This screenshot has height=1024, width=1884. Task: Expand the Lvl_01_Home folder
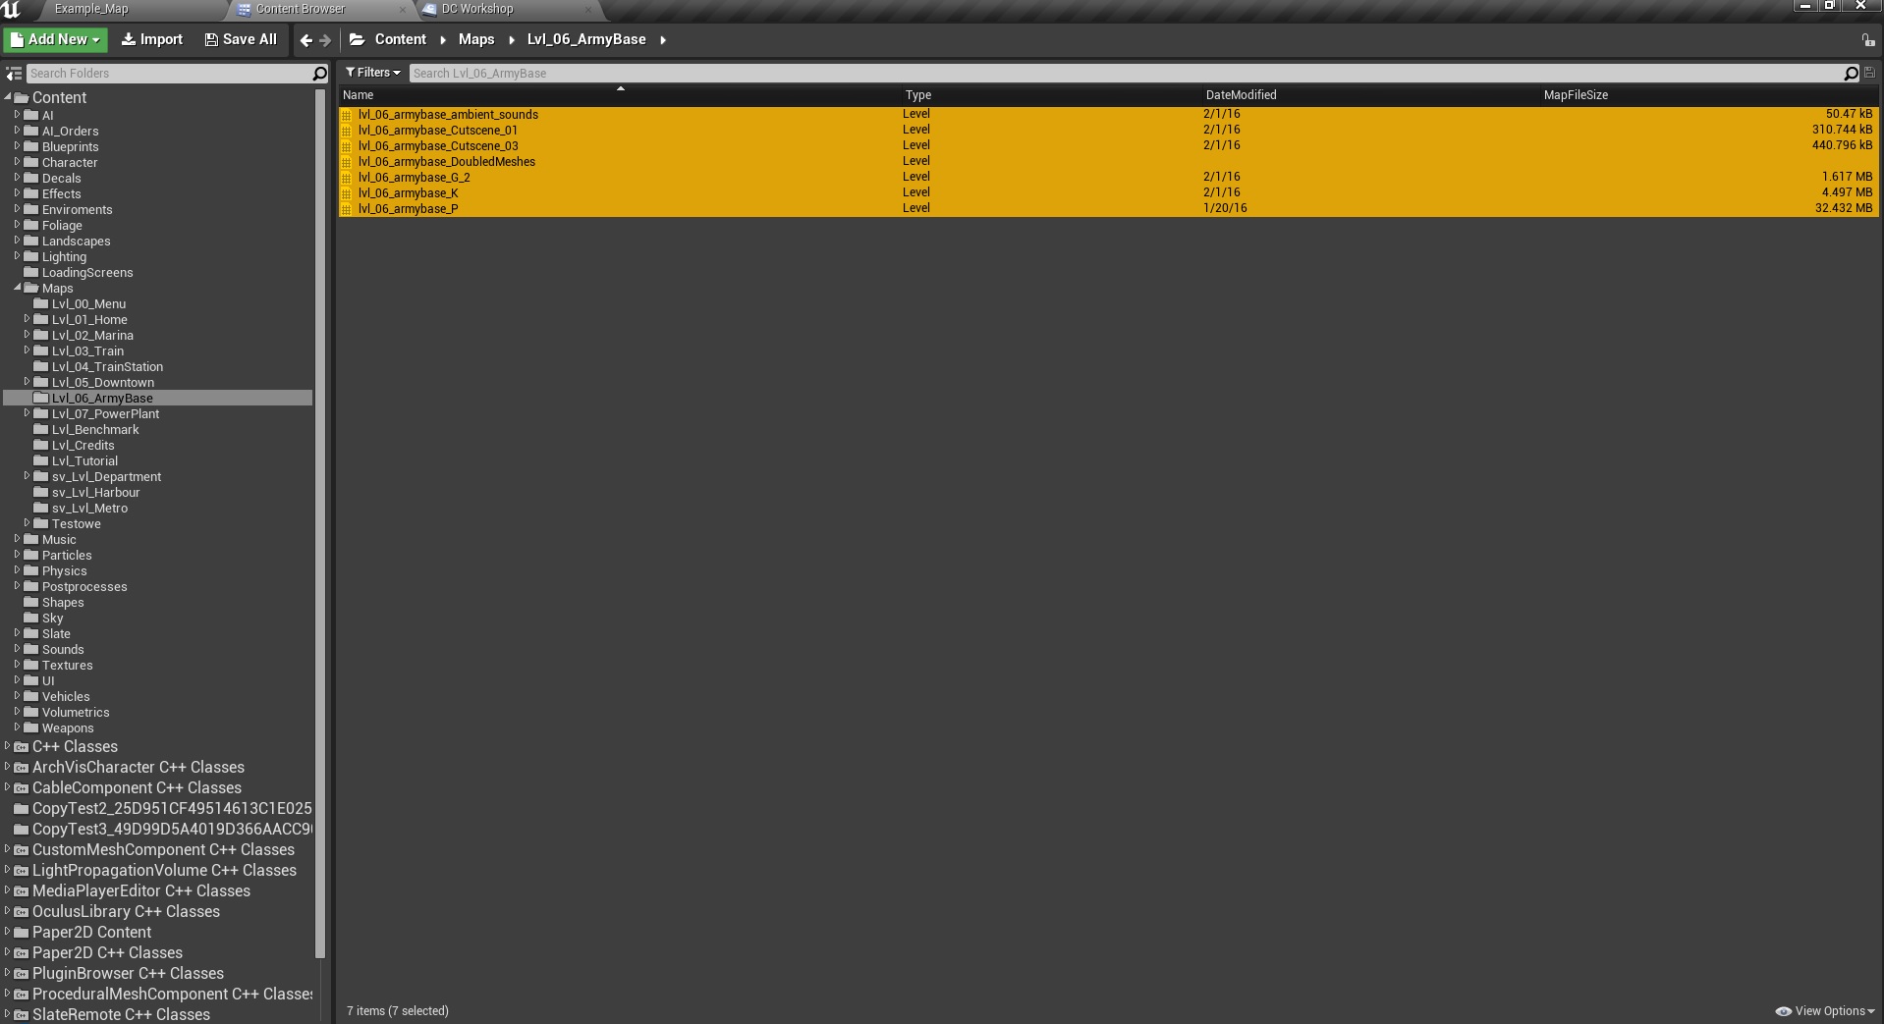(x=27, y=319)
